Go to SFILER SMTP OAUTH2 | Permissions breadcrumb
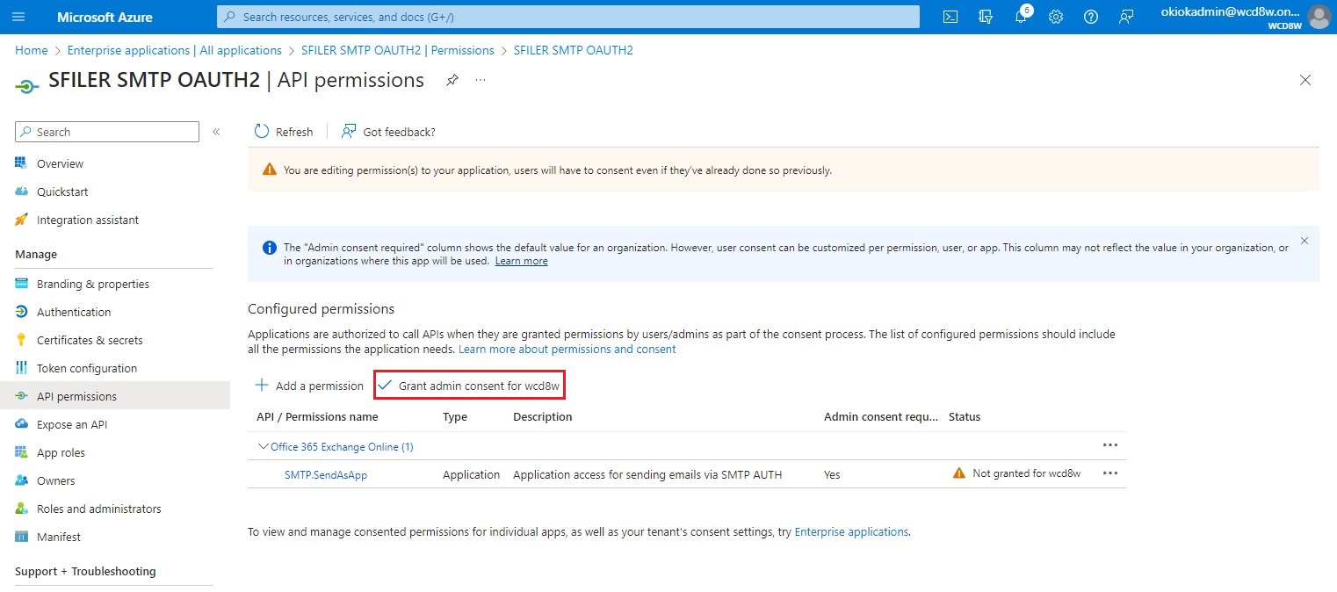Image resolution: width=1337 pixels, height=592 pixels. click(x=398, y=50)
